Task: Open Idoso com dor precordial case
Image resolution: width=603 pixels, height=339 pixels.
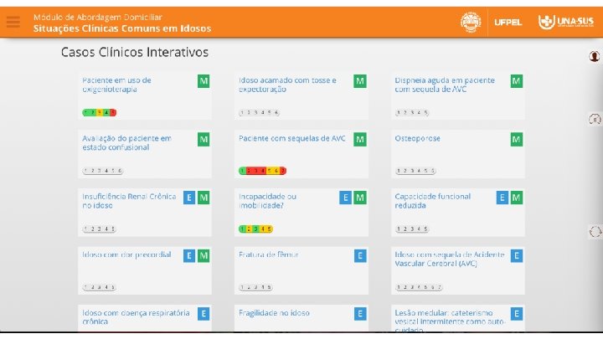Action: click(126, 254)
